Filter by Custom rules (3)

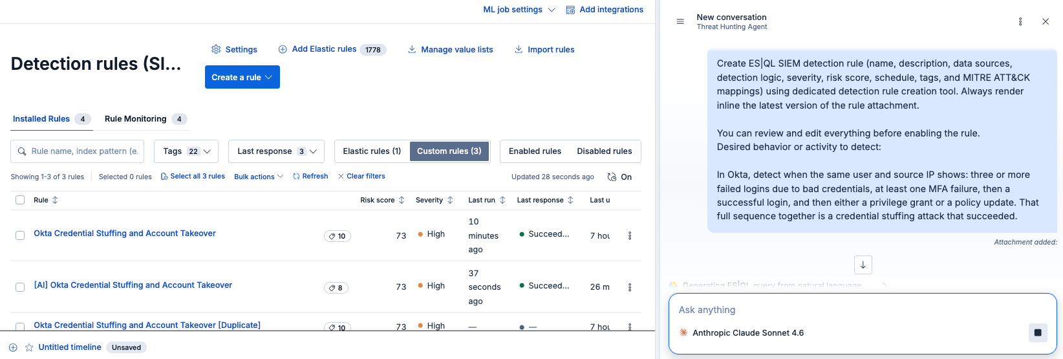point(449,151)
